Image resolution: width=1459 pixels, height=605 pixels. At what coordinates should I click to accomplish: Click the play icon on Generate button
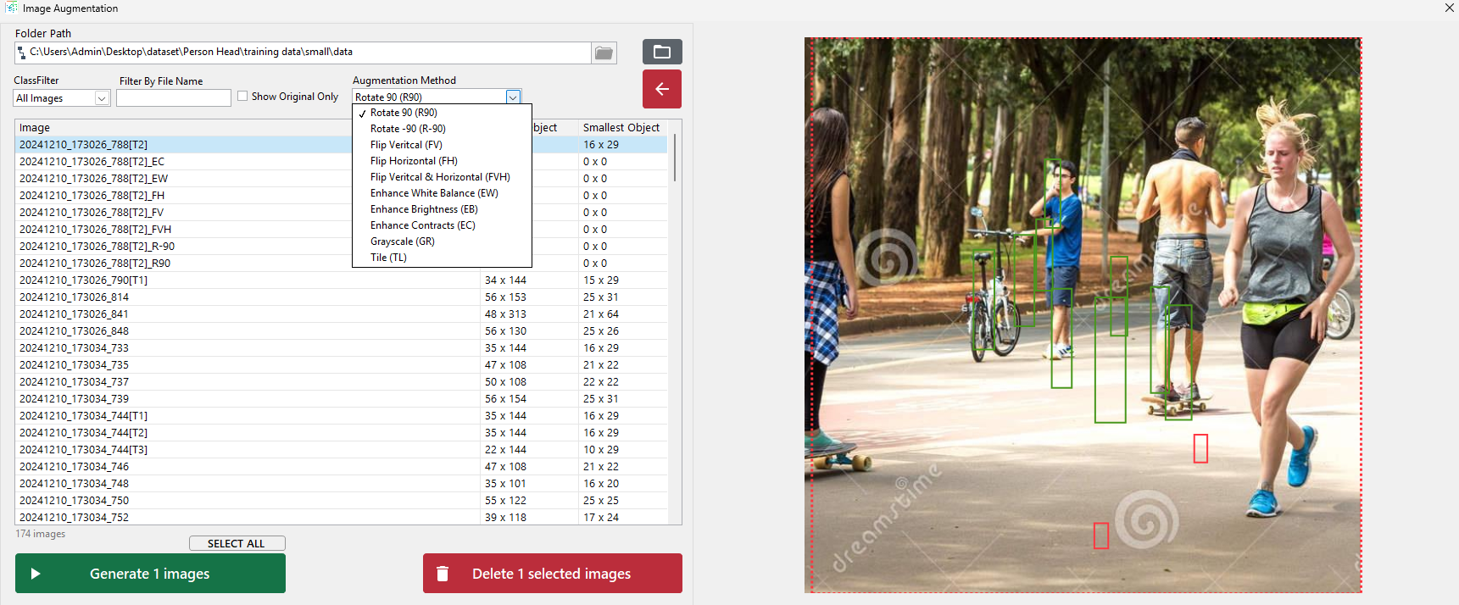36,574
